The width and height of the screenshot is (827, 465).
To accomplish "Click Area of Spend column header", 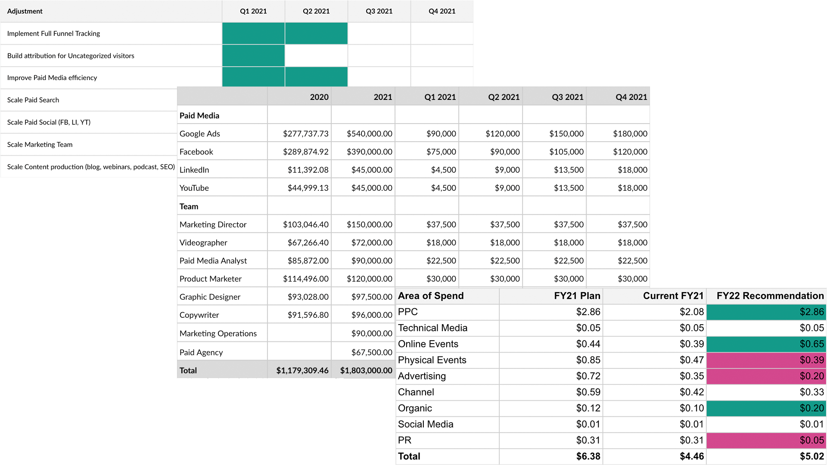I will pos(431,296).
